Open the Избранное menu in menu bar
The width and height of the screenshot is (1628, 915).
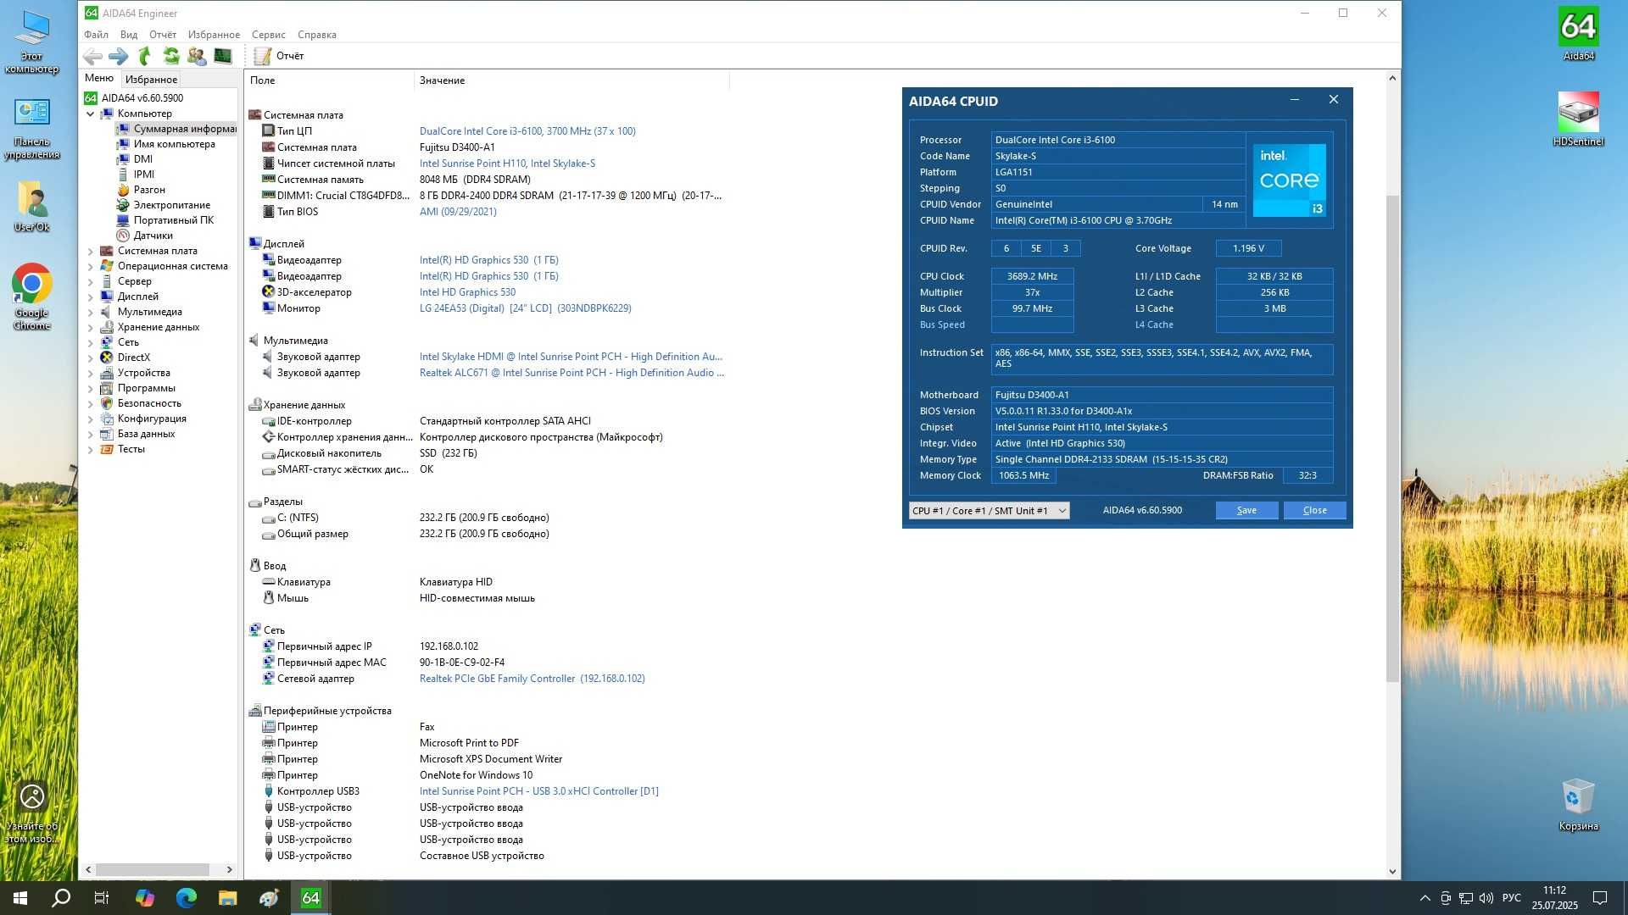[x=214, y=35]
